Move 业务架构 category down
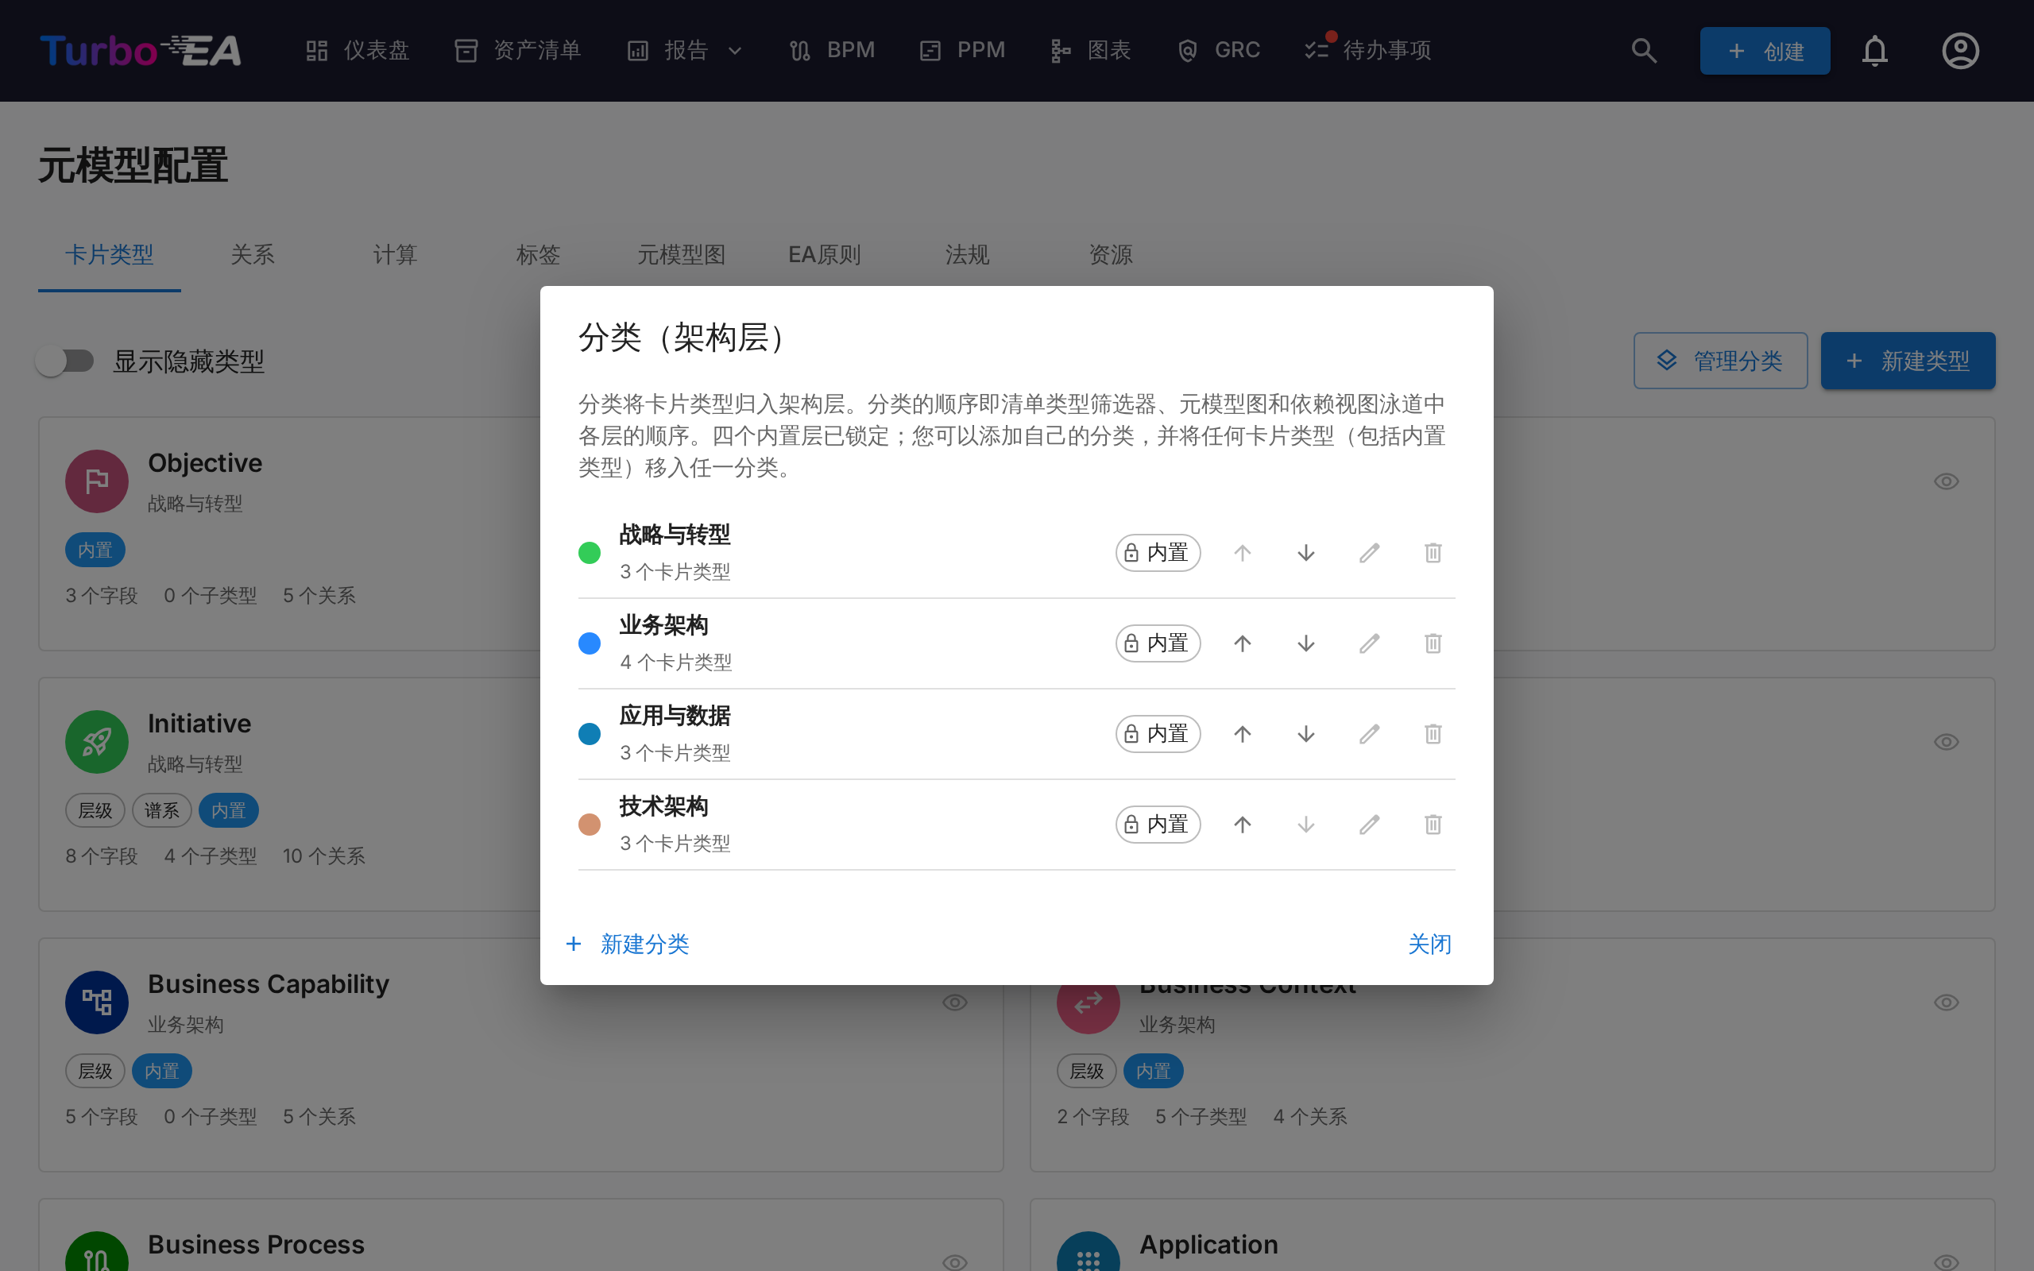Image resolution: width=2034 pixels, height=1271 pixels. click(1305, 644)
